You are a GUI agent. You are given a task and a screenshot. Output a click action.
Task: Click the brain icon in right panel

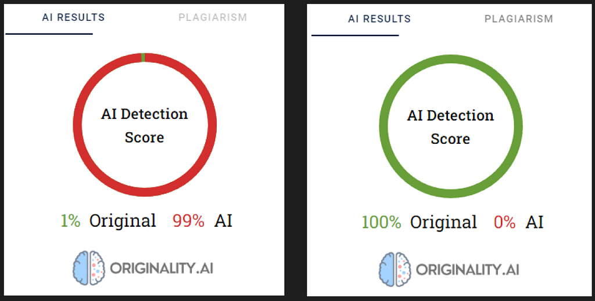pos(395,269)
